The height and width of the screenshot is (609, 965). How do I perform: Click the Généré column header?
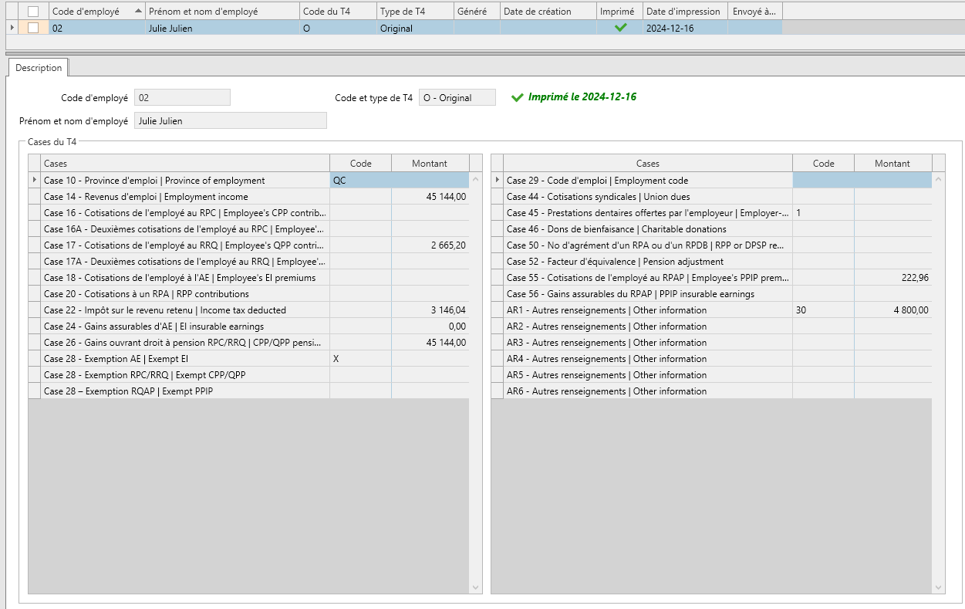[x=477, y=12]
